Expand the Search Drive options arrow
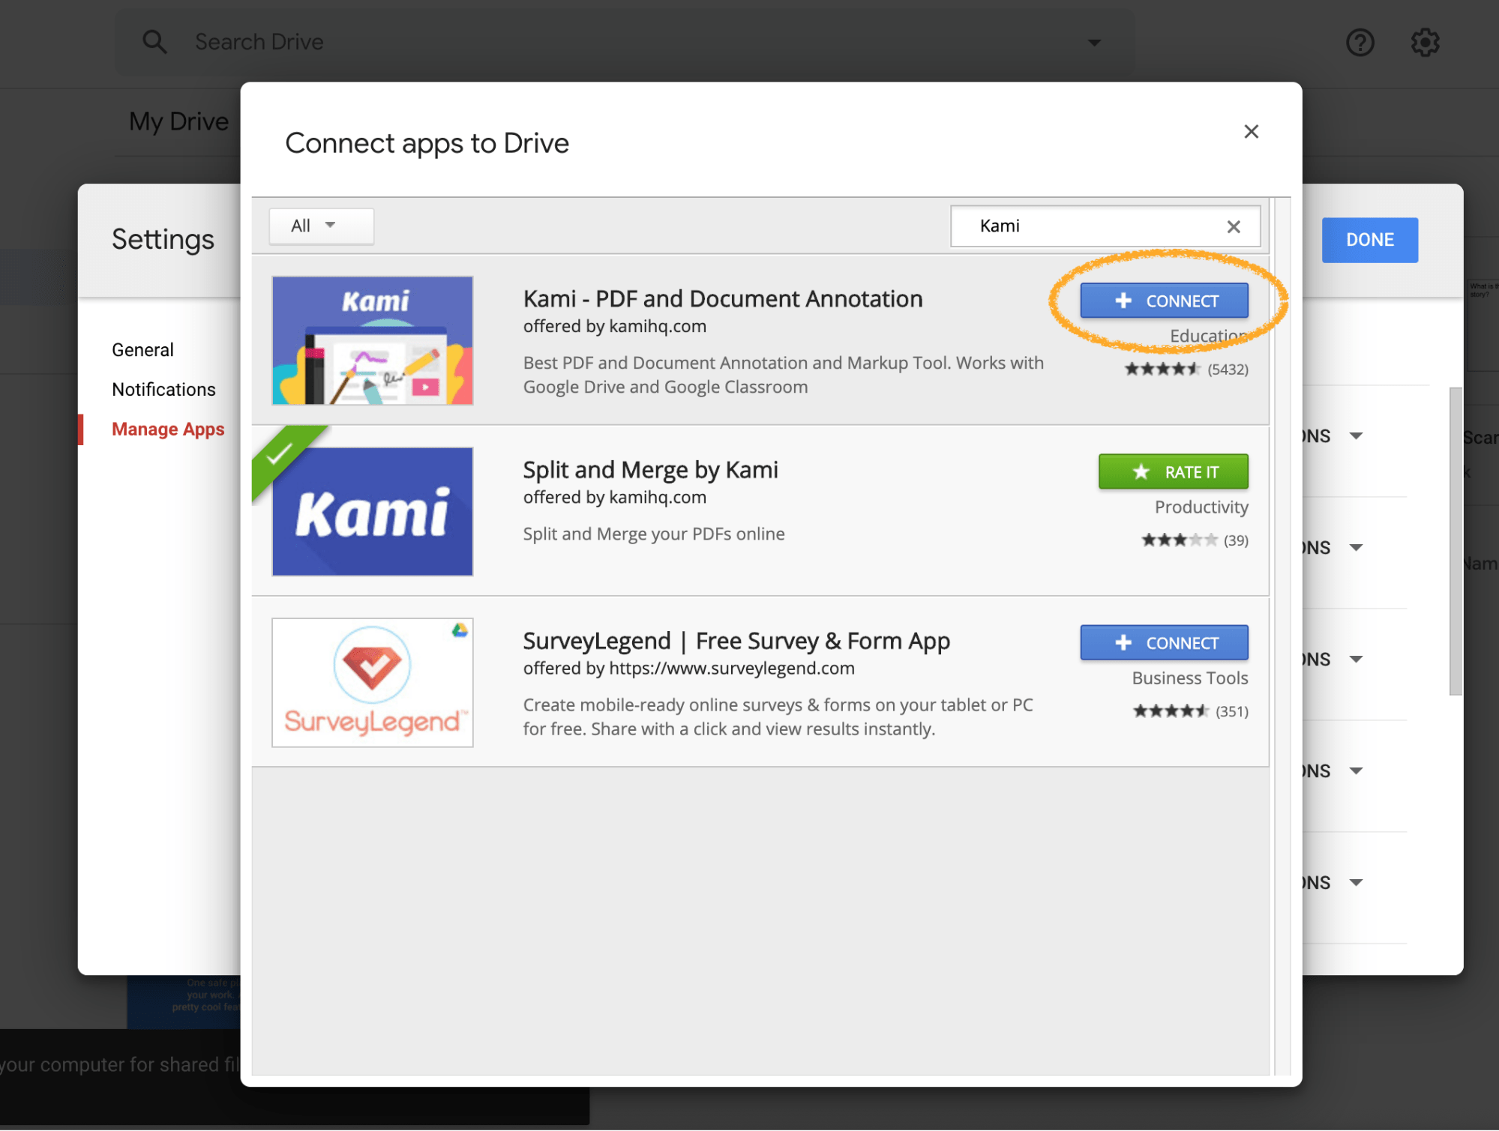Viewport: 1499px width, 1131px height. [1094, 43]
